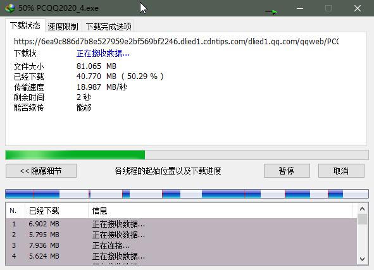Click the 信息 column header

pos(220,211)
